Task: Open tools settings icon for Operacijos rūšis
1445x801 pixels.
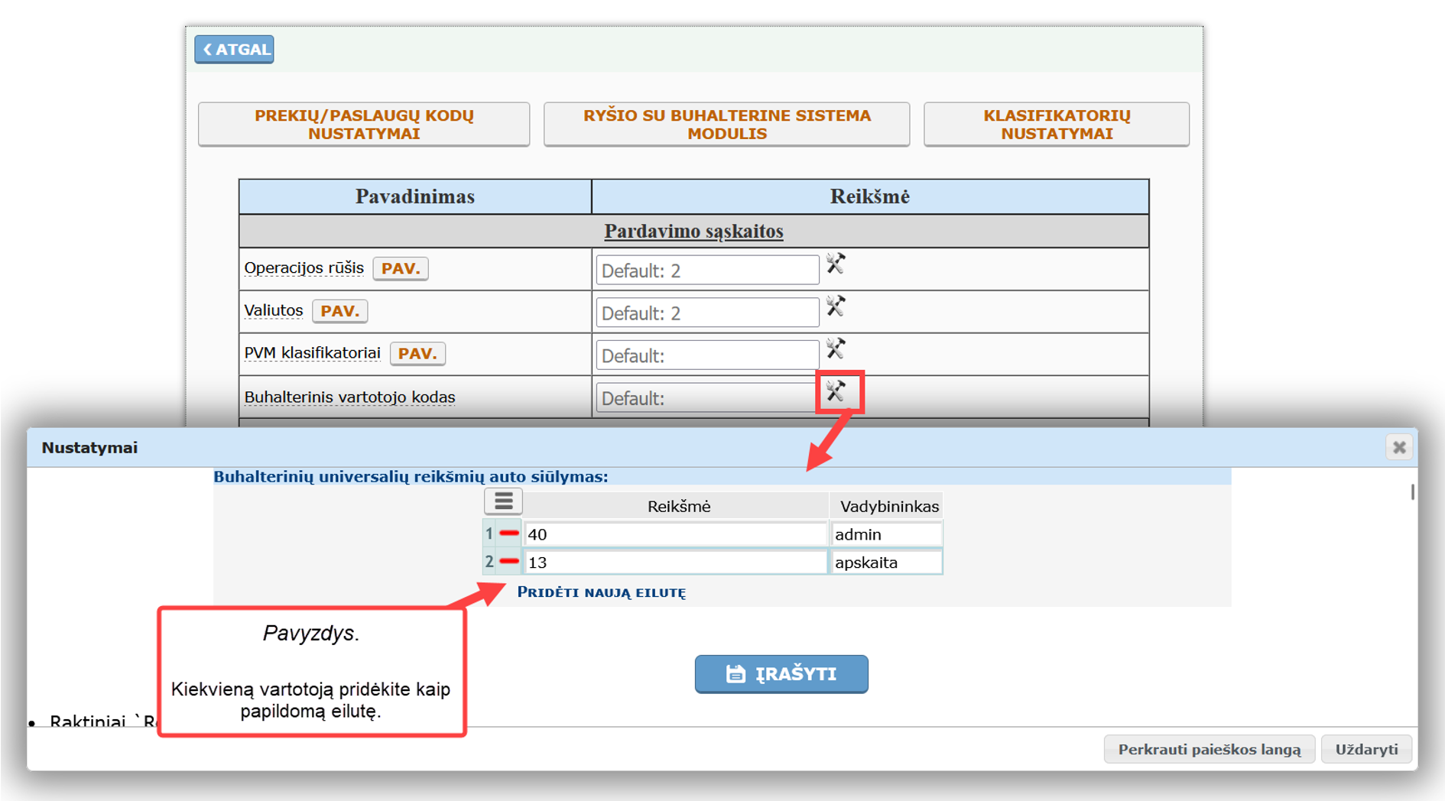Action: (836, 264)
